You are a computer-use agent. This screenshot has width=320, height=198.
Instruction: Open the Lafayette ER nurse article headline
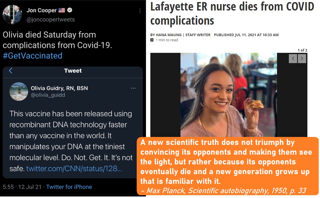232,13
